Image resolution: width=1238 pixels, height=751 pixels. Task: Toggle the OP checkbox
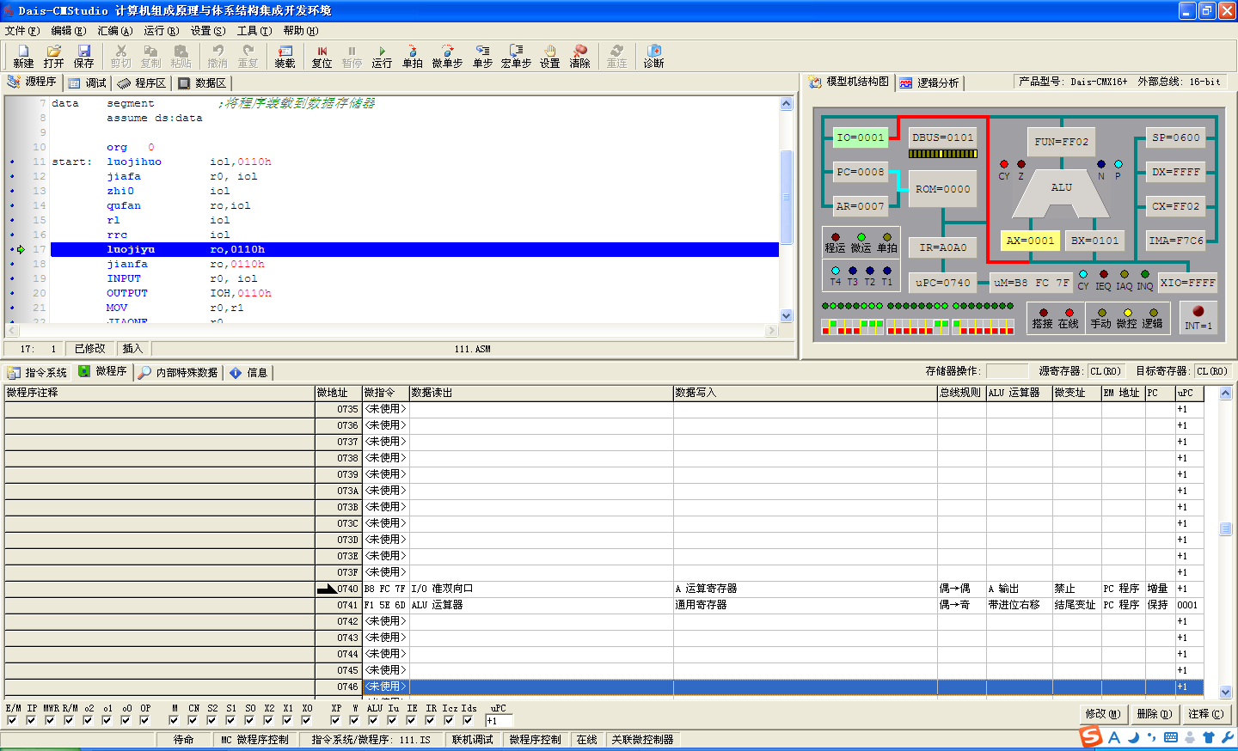144,721
